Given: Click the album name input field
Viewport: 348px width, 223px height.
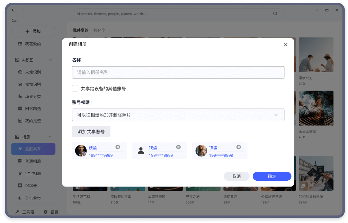Looking at the screenshot, I should pos(178,72).
